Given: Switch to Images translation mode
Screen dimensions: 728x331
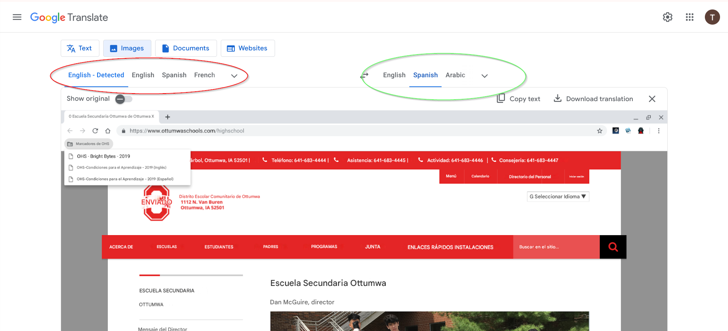Looking at the screenshot, I should click(x=127, y=48).
